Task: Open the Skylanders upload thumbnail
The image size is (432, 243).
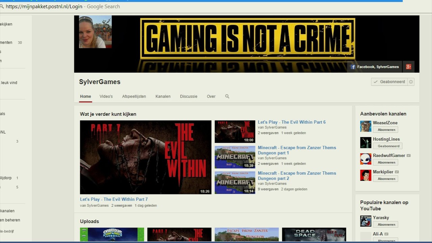Action: pyautogui.click(x=112, y=235)
